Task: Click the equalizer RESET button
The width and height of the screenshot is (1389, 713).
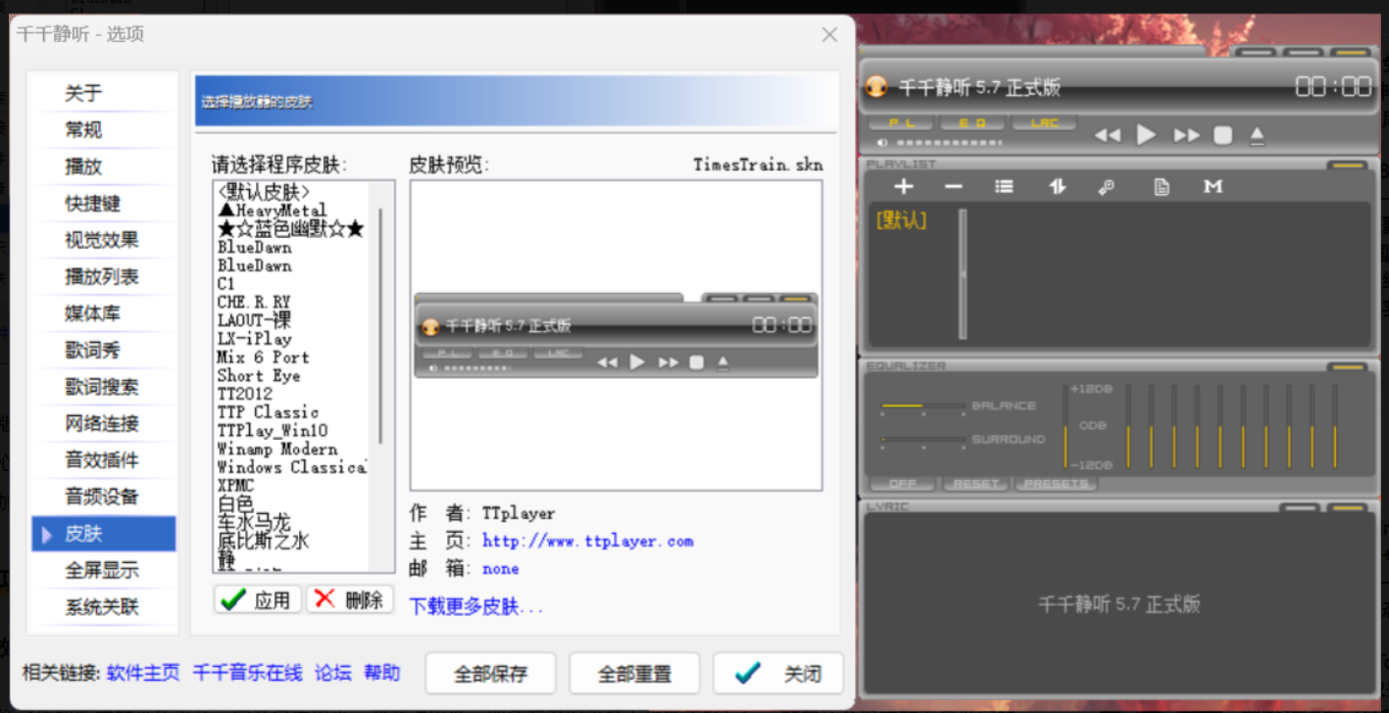Action: pyautogui.click(x=976, y=484)
